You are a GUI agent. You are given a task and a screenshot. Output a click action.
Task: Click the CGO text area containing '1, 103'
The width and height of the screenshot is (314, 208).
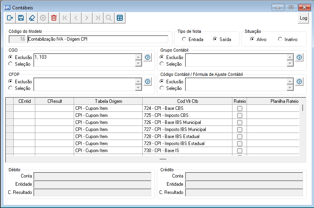pyautogui.click(x=84, y=60)
